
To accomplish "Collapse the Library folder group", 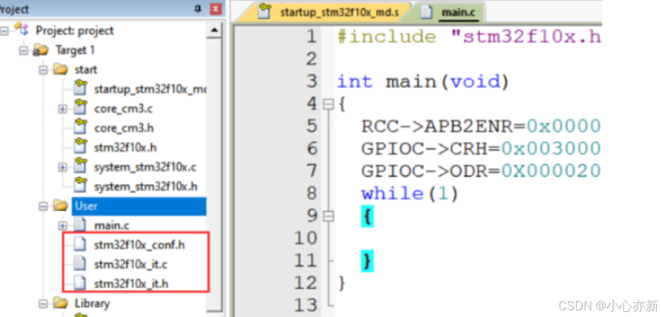I will coord(43,304).
